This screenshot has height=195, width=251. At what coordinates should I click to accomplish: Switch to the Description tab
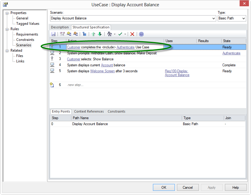[60, 27]
